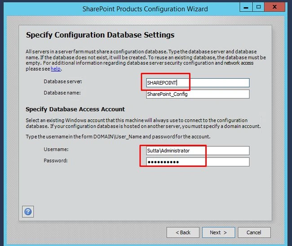
Task: Go to previous step with Back
Action: click(x=183, y=233)
